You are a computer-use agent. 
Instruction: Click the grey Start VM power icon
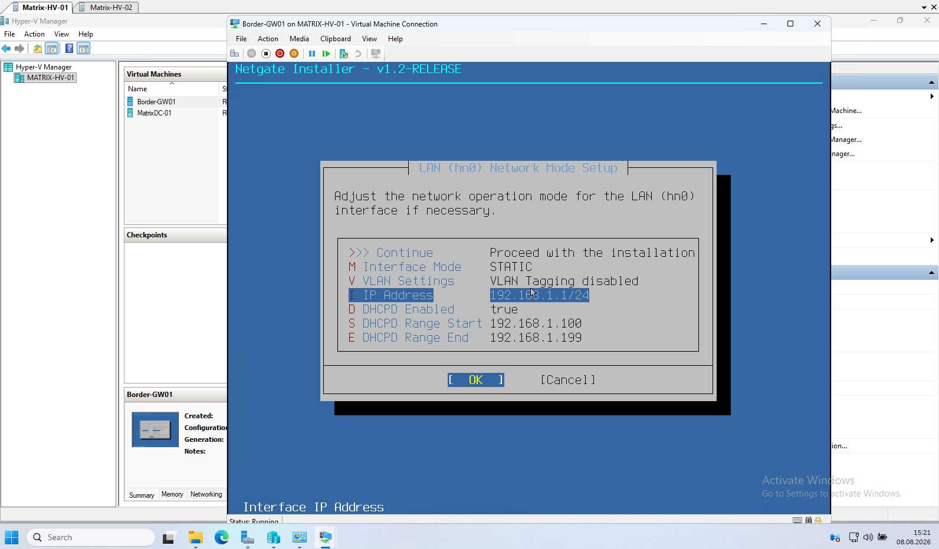click(251, 54)
